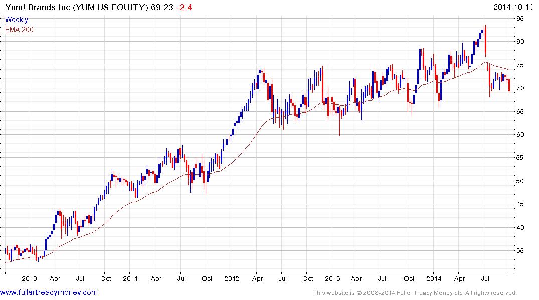
Task: Click the 75 price level label
Action: pos(520,65)
